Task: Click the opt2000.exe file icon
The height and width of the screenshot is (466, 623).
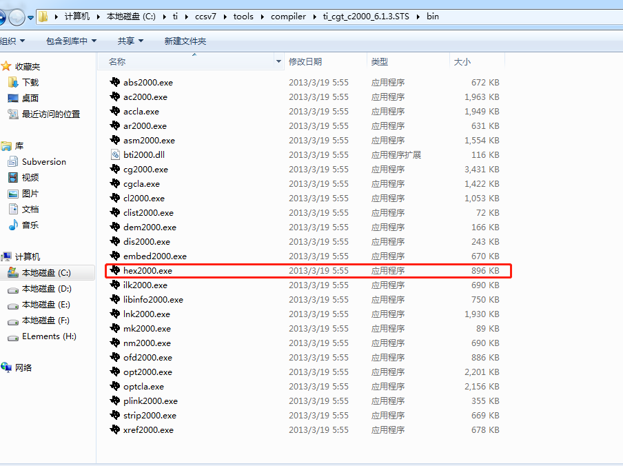Action: (115, 372)
